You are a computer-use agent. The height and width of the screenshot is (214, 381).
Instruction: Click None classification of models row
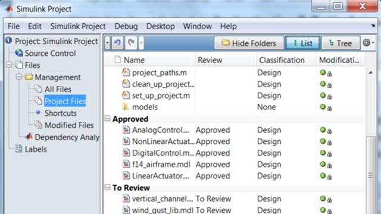[x=266, y=107]
